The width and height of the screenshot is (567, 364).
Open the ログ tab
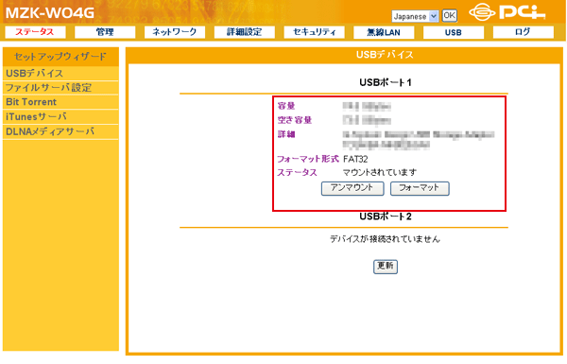[x=524, y=32]
